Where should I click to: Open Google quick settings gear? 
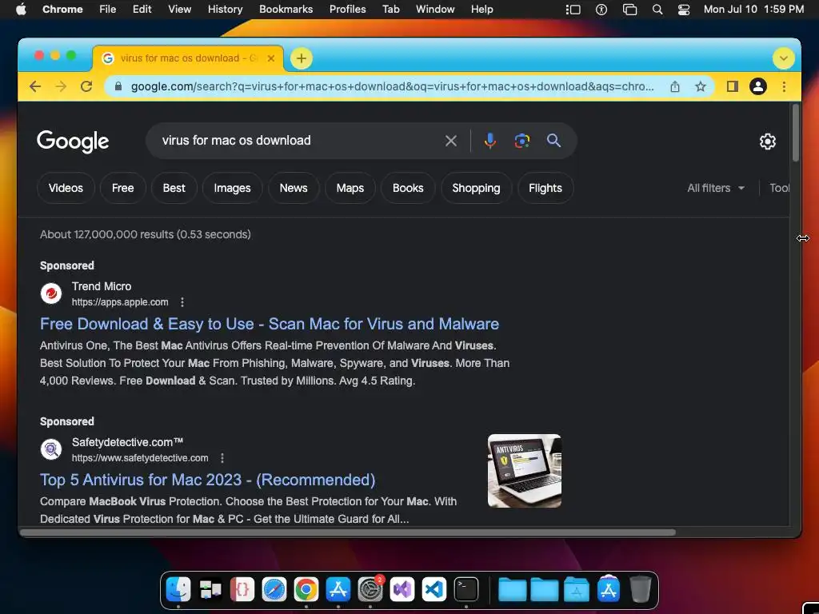(x=767, y=142)
